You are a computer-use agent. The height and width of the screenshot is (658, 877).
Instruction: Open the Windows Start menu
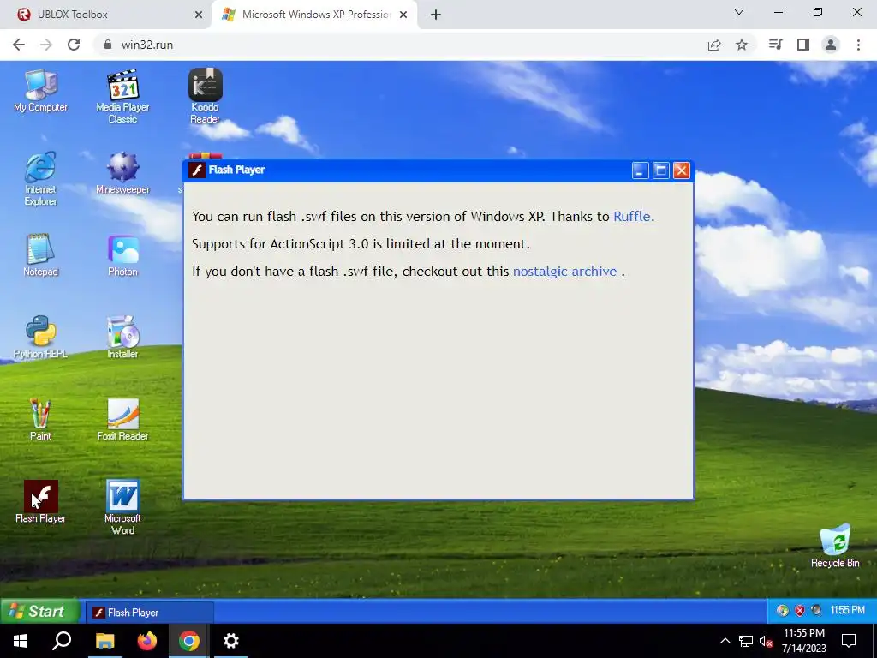[x=21, y=641]
